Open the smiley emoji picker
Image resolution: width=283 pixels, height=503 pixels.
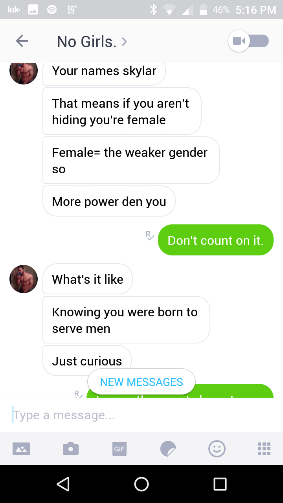[217, 448]
